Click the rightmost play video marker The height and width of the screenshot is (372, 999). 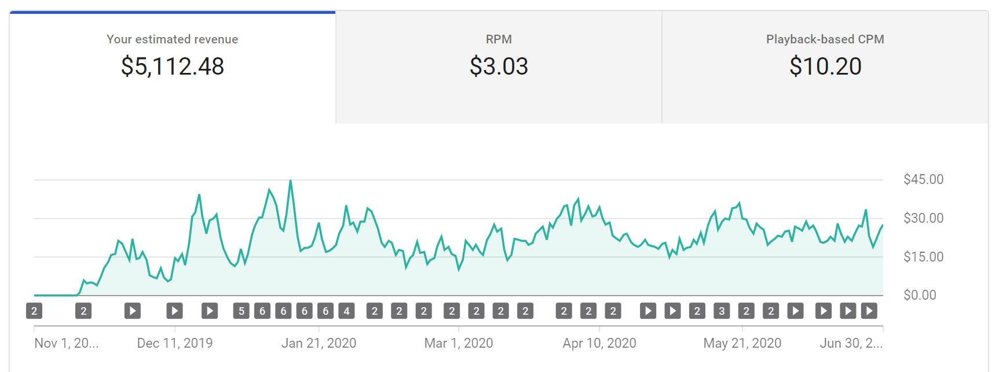click(869, 311)
